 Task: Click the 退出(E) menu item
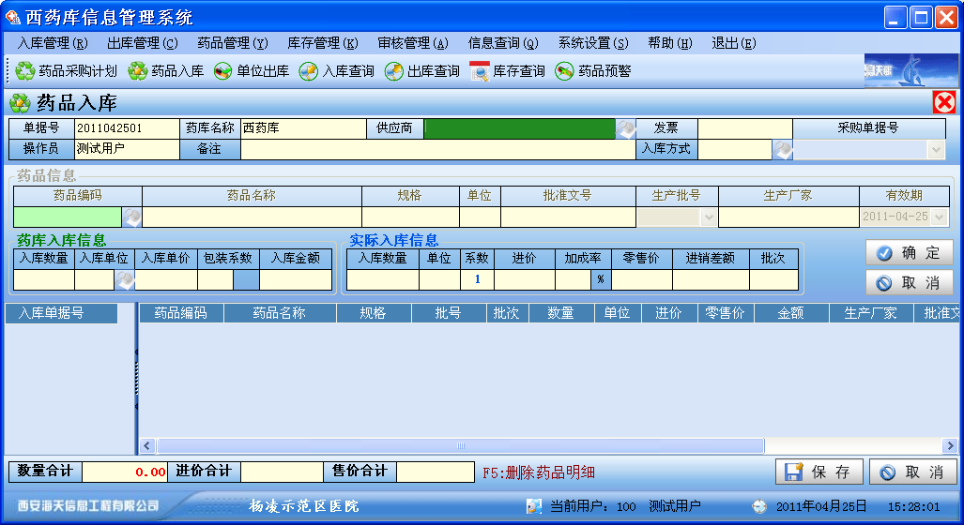pos(733,43)
